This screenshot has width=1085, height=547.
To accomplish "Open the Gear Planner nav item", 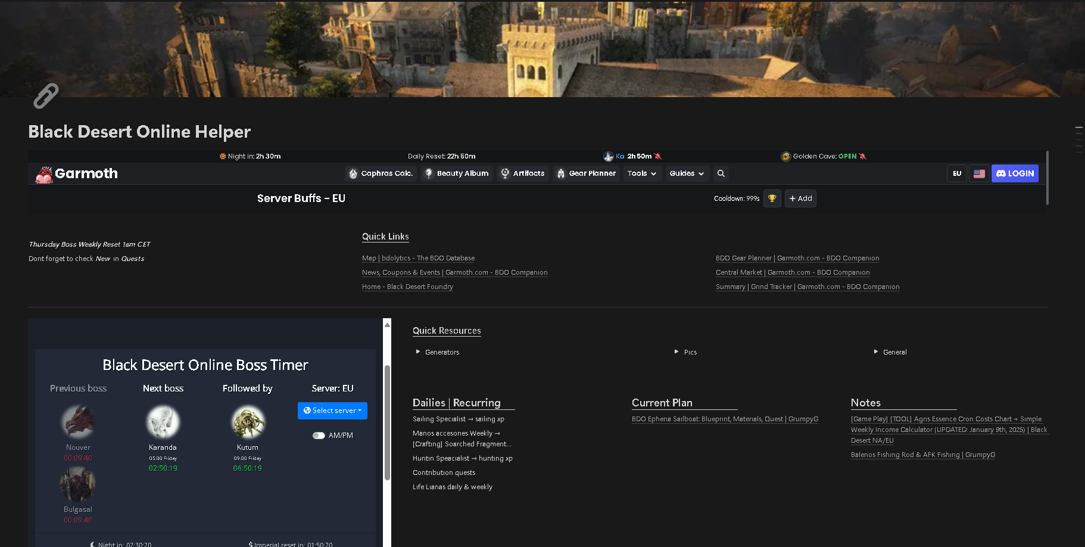I will click(587, 173).
